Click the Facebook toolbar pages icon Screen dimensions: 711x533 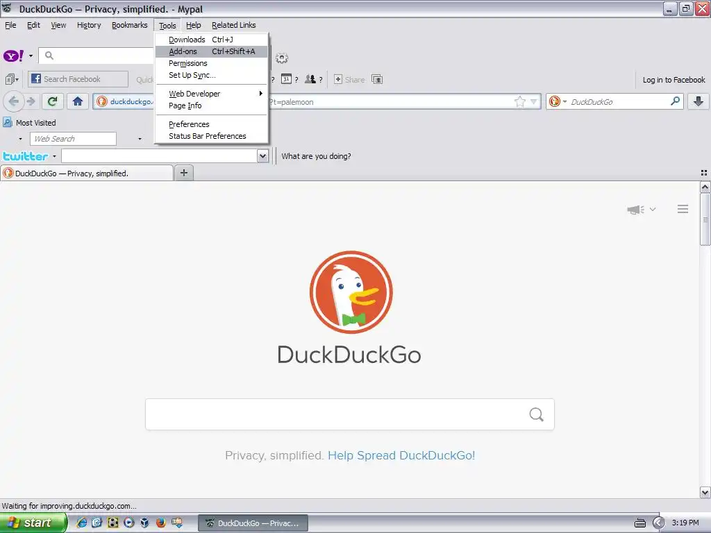[10, 79]
